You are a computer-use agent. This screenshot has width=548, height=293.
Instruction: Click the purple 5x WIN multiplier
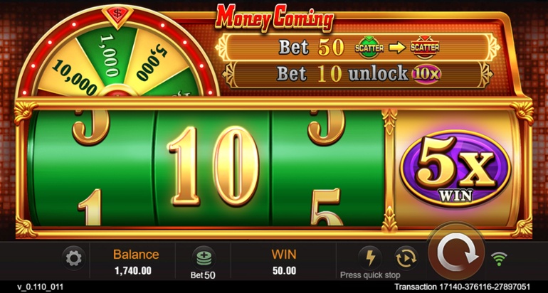click(455, 169)
